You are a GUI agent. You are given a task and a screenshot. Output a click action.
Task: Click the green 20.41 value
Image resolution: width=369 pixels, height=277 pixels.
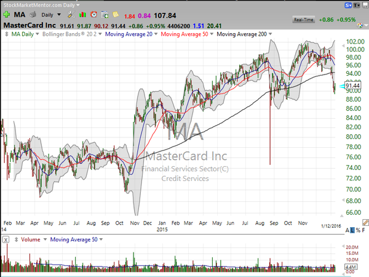click(214, 26)
